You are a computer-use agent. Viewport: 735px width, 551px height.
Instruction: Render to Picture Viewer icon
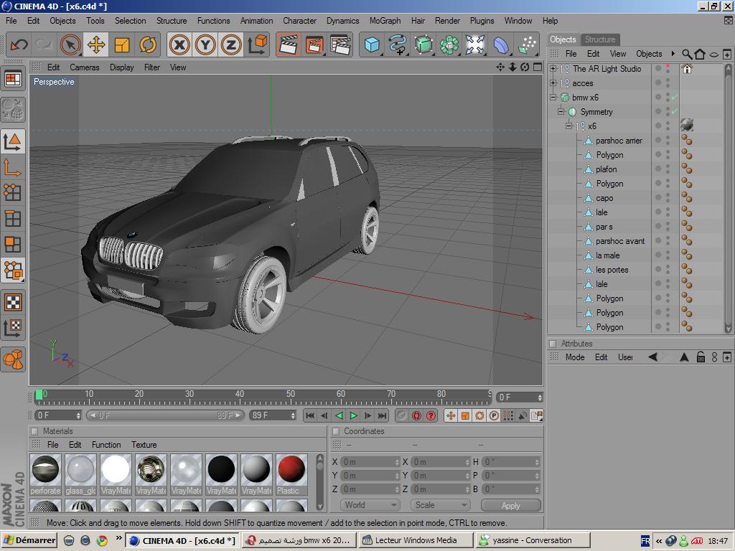pos(314,45)
